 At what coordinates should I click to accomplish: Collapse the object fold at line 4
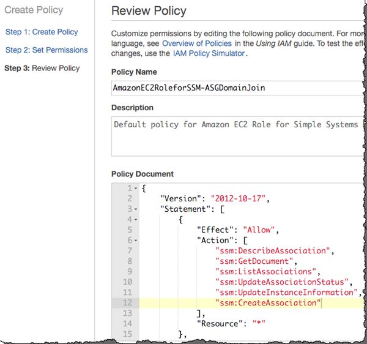coord(136,219)
